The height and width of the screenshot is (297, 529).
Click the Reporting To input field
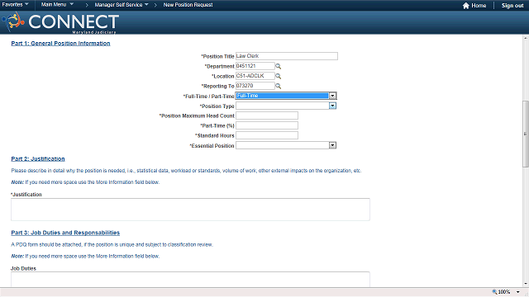255,86
